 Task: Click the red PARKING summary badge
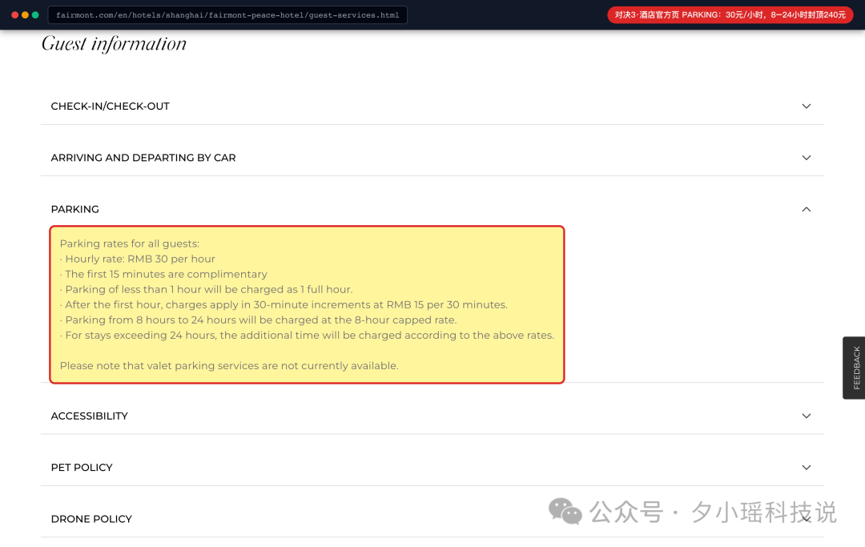730,15
